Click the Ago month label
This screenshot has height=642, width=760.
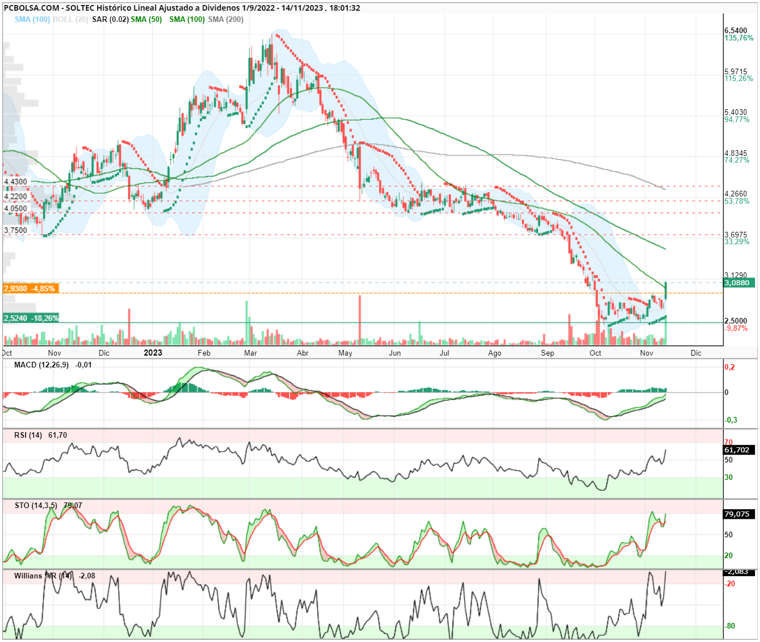coord(494,353)
